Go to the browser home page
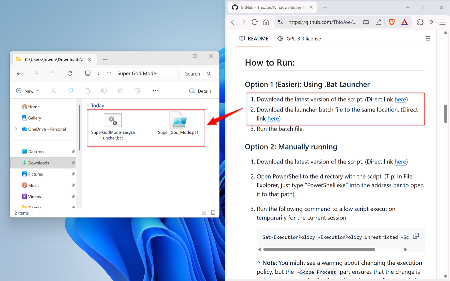Screen dimensions: 450x281 [x=266, y=22]
